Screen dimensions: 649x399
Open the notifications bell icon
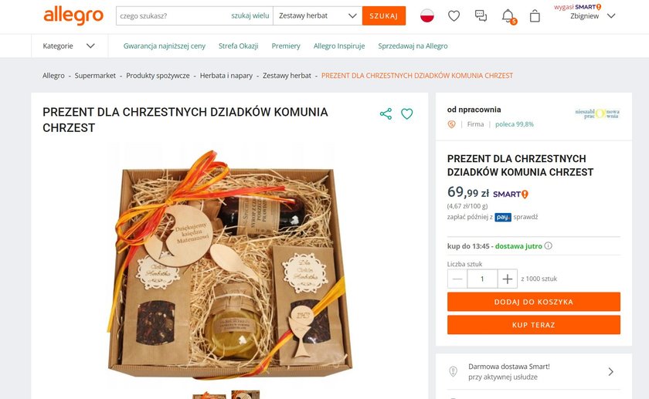pyautogui.click(x=508, y=16)
